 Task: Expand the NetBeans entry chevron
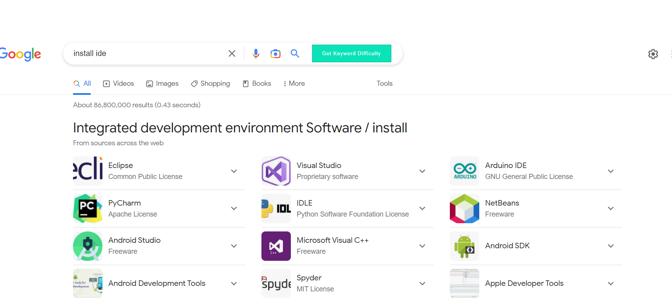click(x=611, y=208)
